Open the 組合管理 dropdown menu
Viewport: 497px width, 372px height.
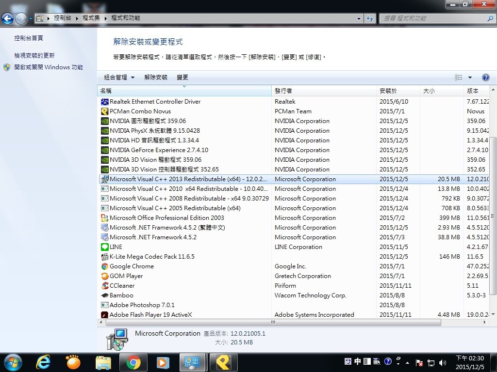(119, 77)
